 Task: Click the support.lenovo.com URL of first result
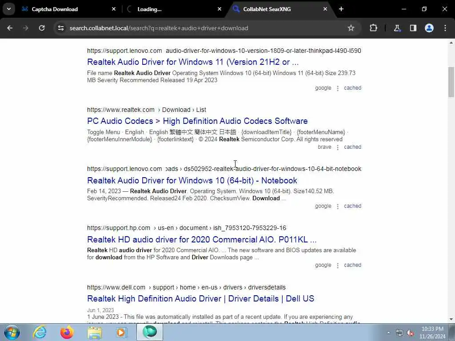point(124,51)
